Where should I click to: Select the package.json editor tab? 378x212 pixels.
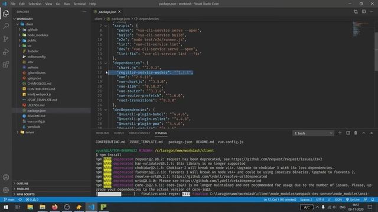pyautogui.click(x=107, y=12)
